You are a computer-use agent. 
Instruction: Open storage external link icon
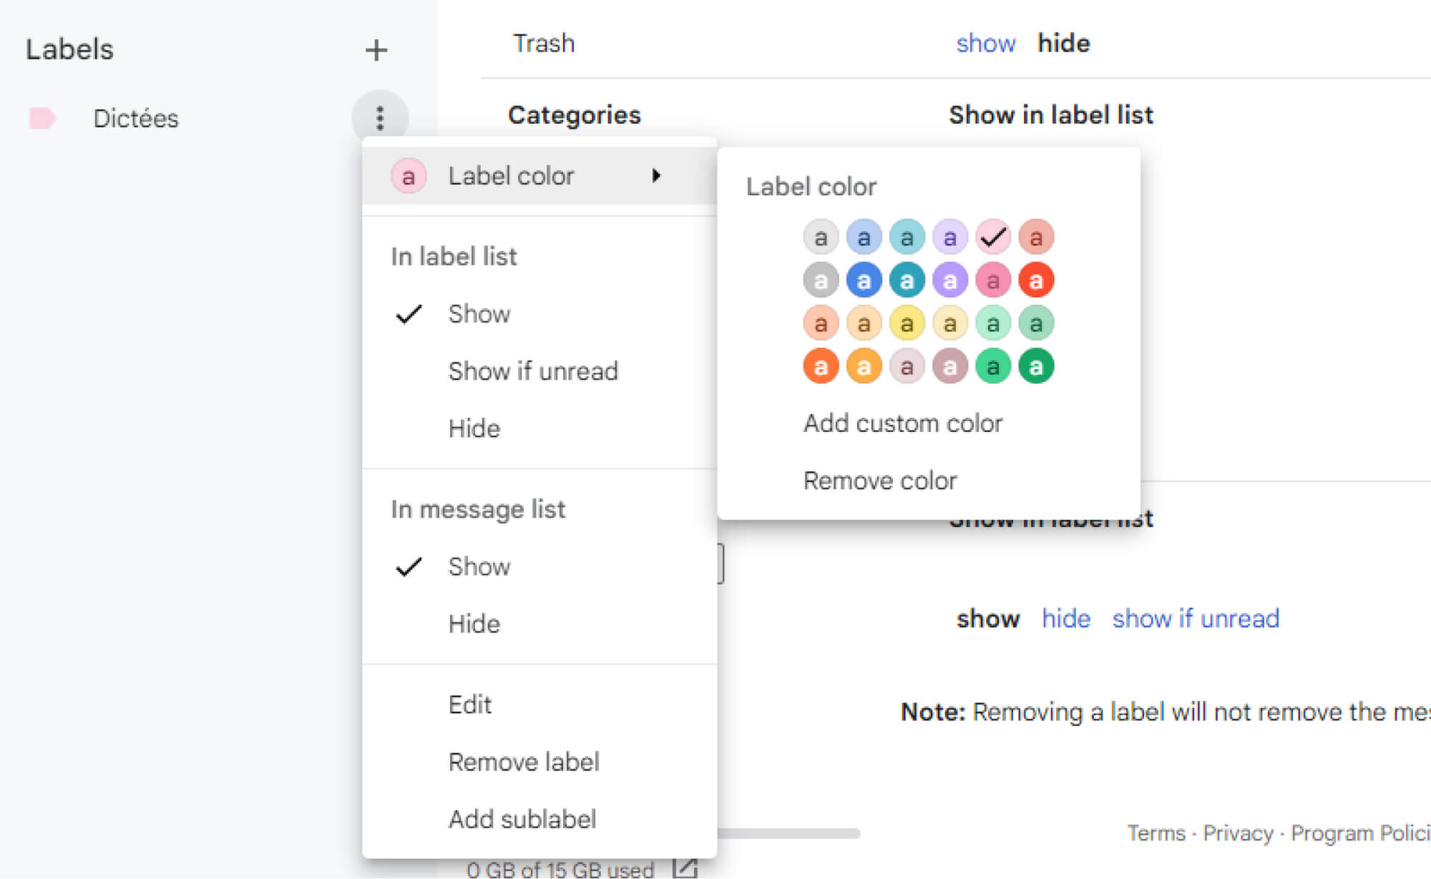[x=684, y=868]
